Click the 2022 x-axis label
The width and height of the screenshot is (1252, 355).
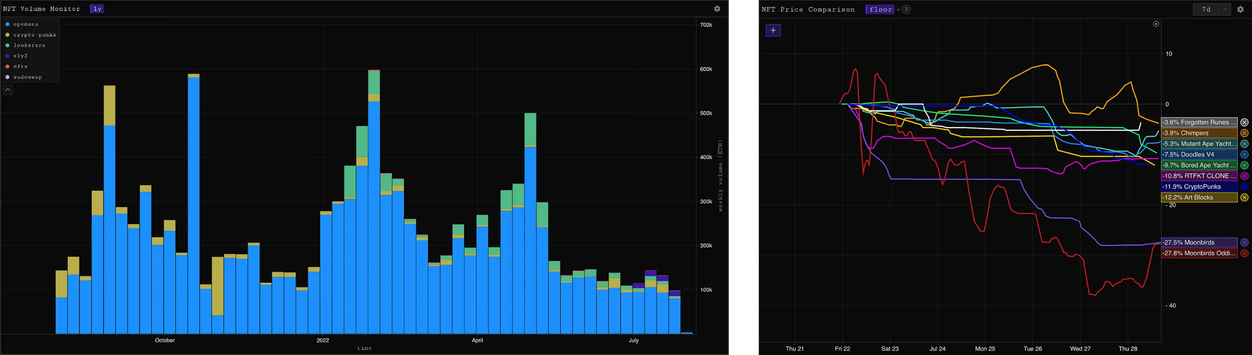coord(323,340)
